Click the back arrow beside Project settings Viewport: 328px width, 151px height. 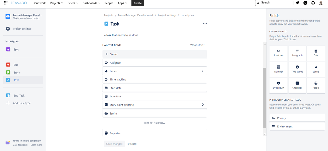click(x=8, y=29)
